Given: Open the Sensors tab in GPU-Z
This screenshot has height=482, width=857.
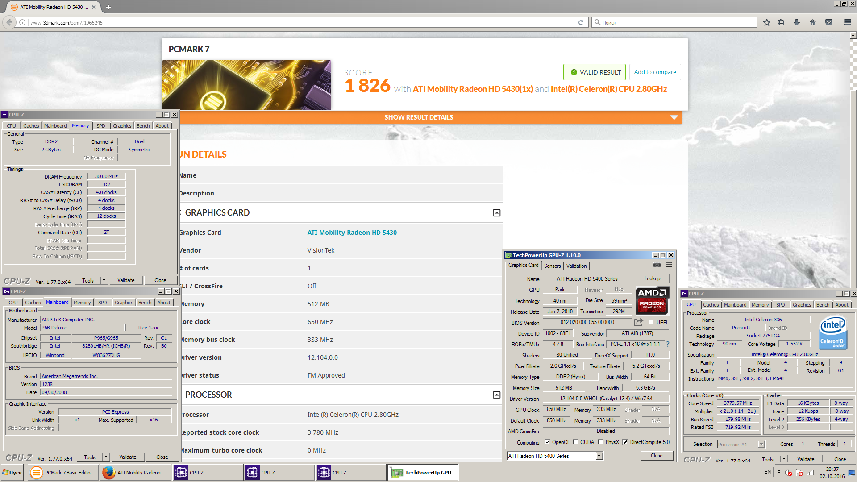Looking at the screenshot, I should pyautogui.click(x=552, y=266).
